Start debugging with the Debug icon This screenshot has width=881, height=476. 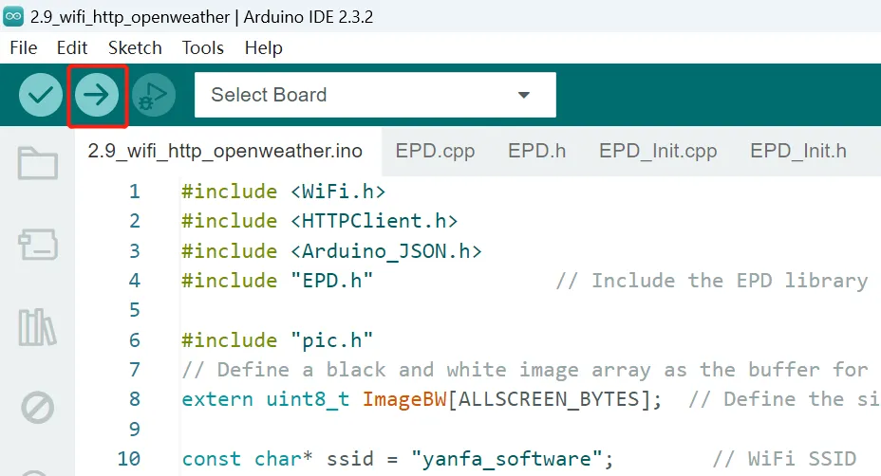point(154,95)
